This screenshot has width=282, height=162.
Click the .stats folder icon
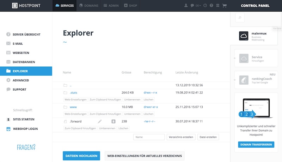point(65,93)
